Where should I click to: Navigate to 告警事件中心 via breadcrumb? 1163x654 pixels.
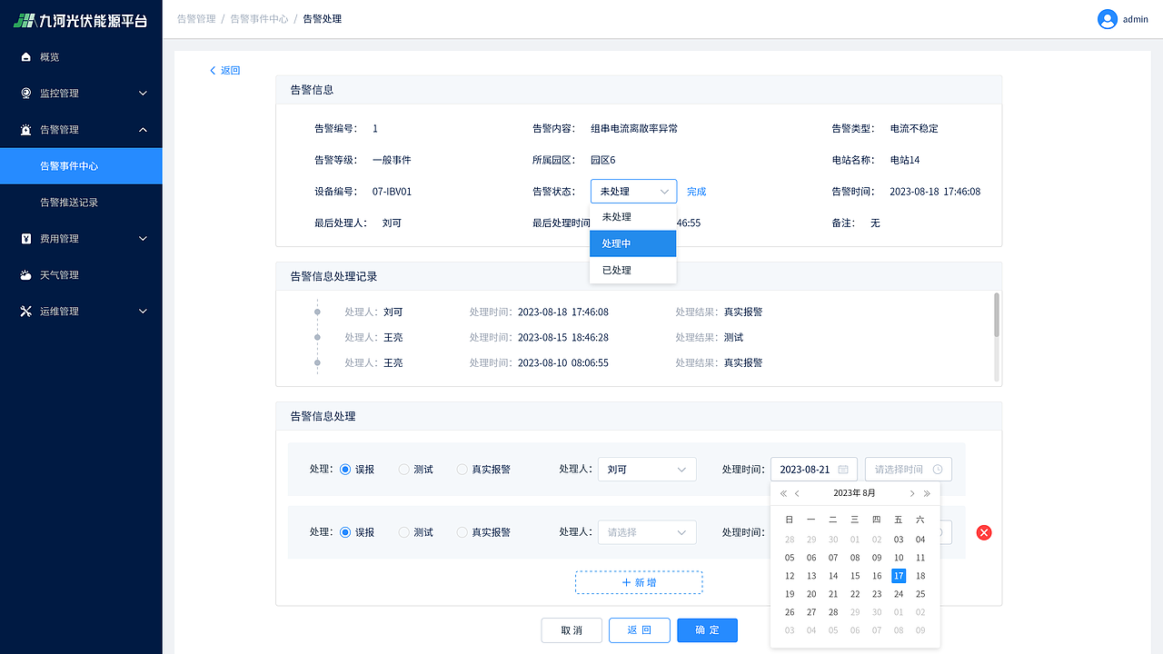point(259,18)
